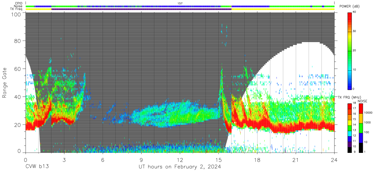
Task: Click the purple TX Freq bar segment
Action: pos(141,9)
